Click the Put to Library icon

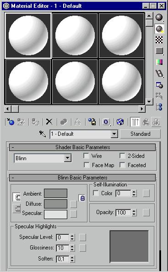click(x=92, y=122)
